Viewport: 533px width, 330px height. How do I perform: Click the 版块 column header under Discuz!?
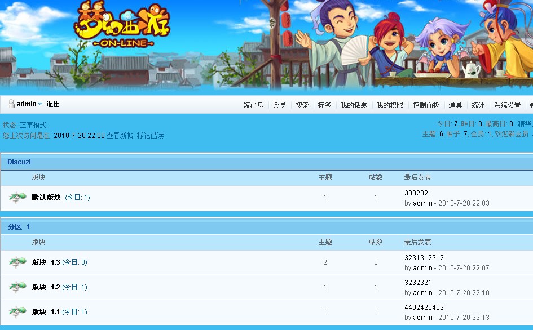click(38, 177)
